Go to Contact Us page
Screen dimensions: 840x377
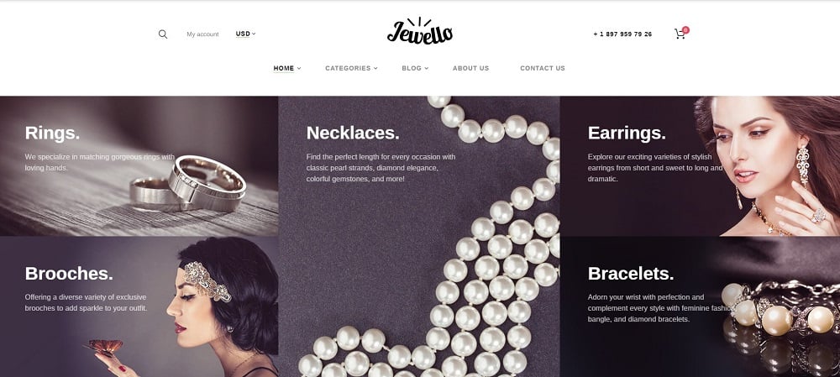click(543, 69)
